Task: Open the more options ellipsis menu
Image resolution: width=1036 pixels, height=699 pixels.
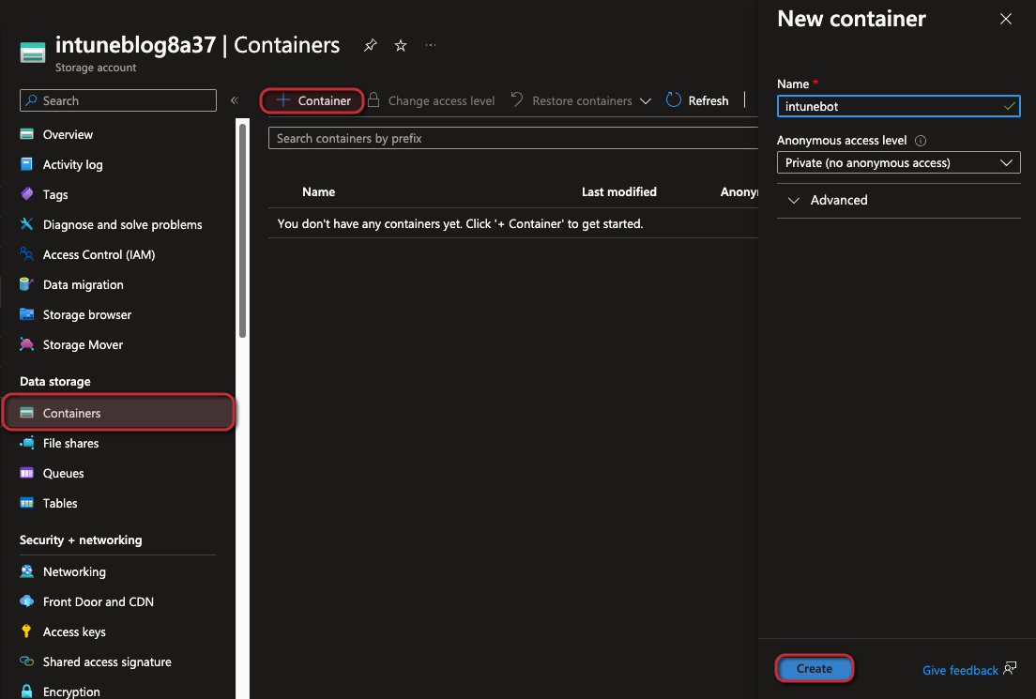Action: pos(431,45)
